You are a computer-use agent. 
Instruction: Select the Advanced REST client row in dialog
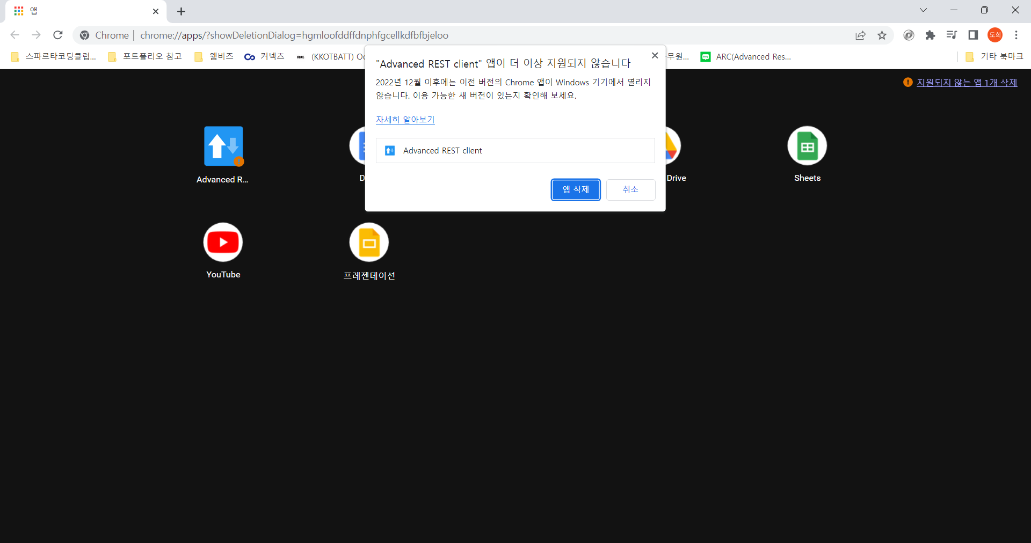click(515, 150)
